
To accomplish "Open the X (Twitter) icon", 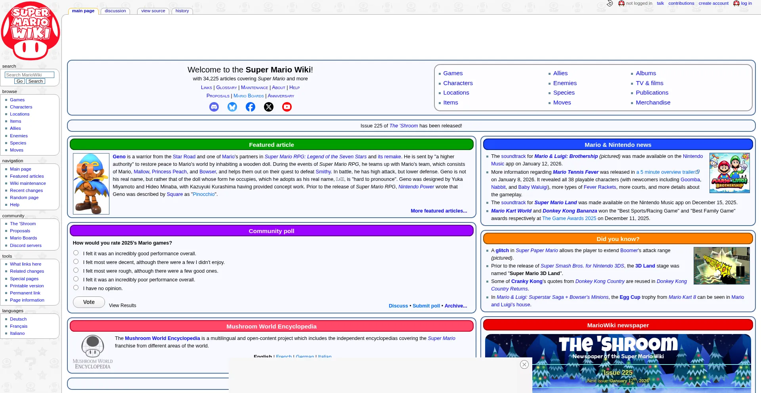I will click(x=269, y=107).
